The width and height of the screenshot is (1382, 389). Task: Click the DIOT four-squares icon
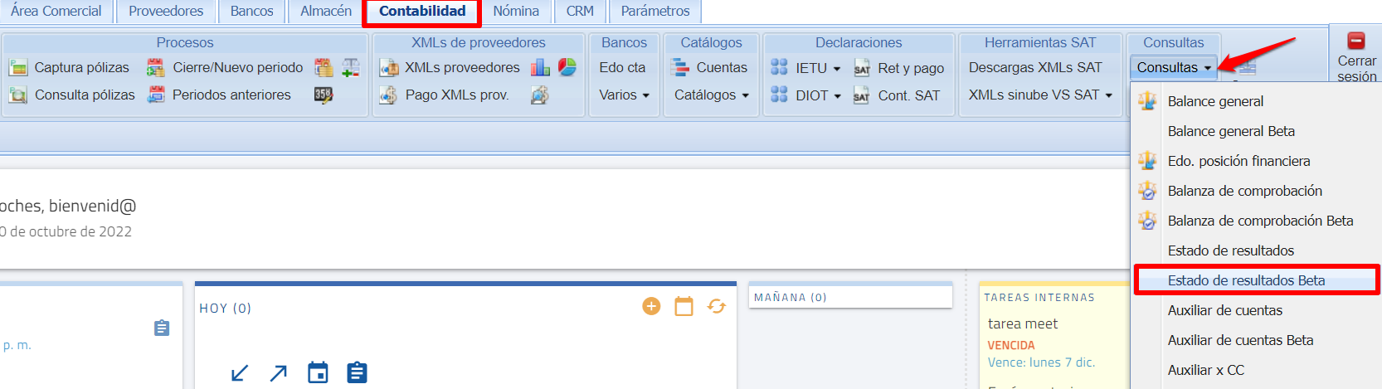(x=779, y=95)
